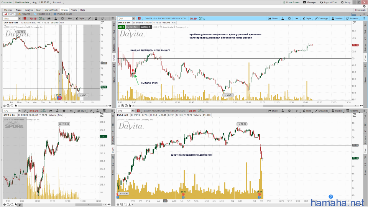Open the flask icon next to Share in top-right chart
This screenshot has height=207, width=368.
click(x=283, y=18)
